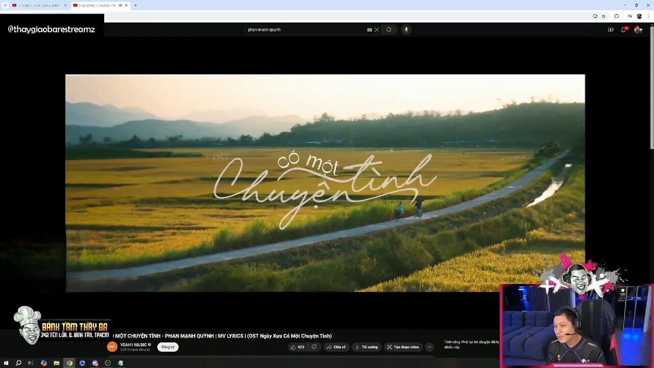Open the YEAH1 MUSIC channel avatar

point(112,347)
